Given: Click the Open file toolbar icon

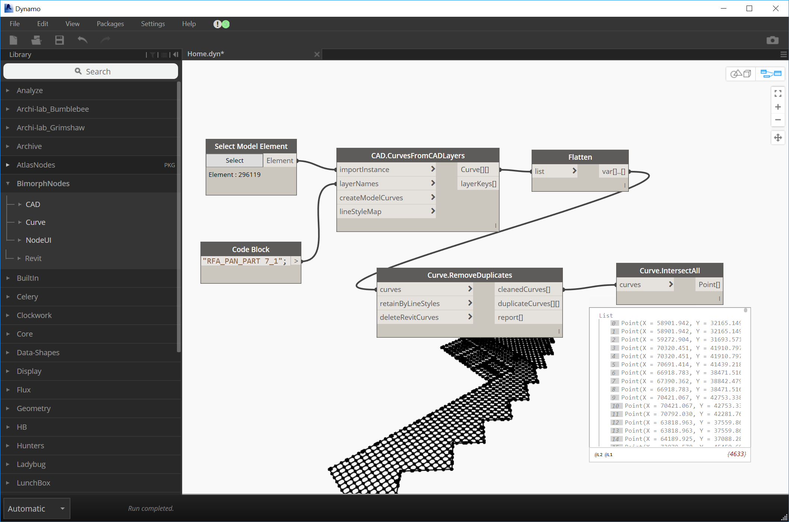Looking at the screenshot, I should pyautogui.click(x=36, y=40).
